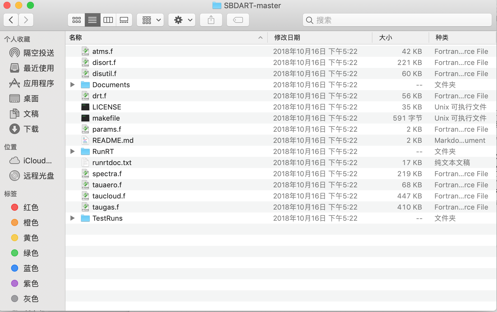Select the disutil.f file icon
497x312 pixels.
click(x=85, y=73)
